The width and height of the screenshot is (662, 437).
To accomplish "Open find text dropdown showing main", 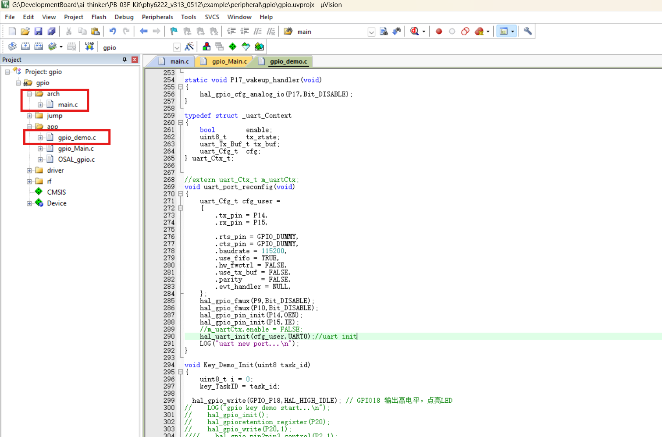I will click(371, 32).
